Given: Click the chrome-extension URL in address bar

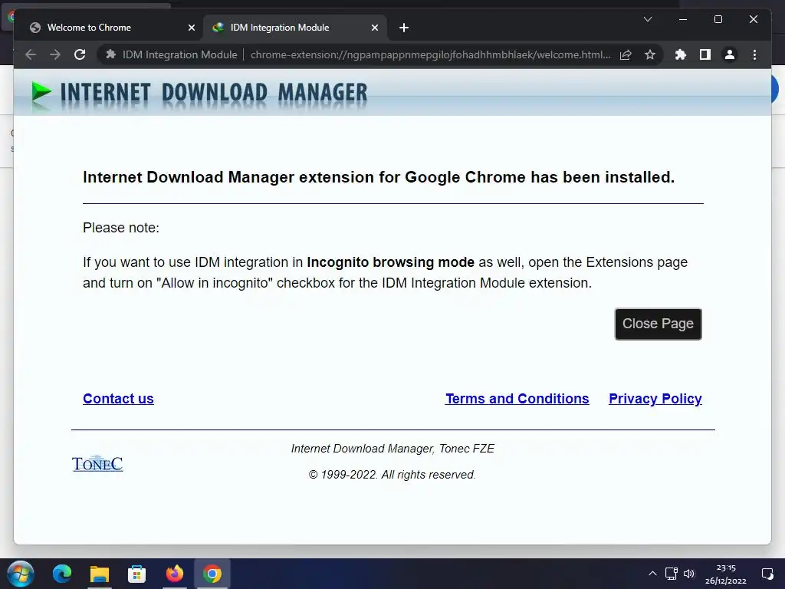Looking at the screenshot, I should [x=430, y=54].
